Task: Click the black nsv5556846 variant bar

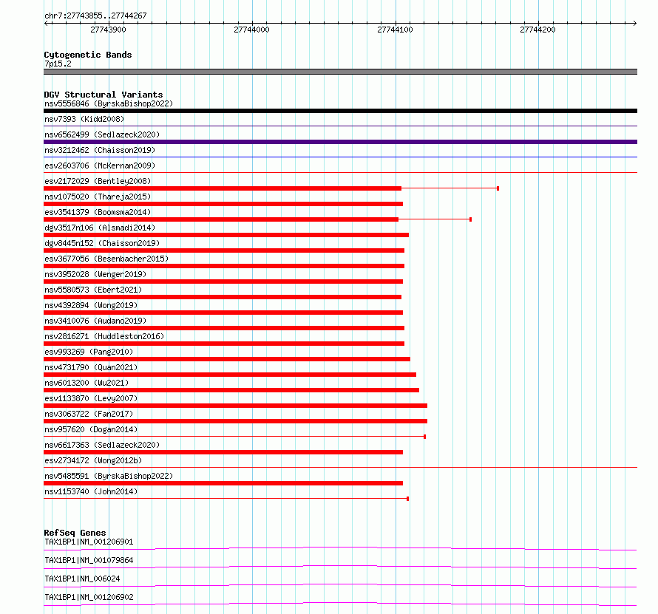Action: 340,111
